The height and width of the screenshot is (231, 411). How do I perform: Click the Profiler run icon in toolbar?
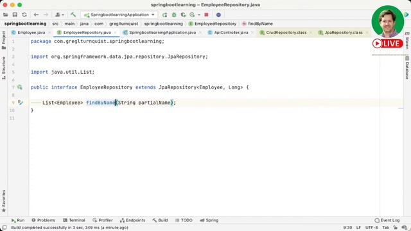coord(193,15)
